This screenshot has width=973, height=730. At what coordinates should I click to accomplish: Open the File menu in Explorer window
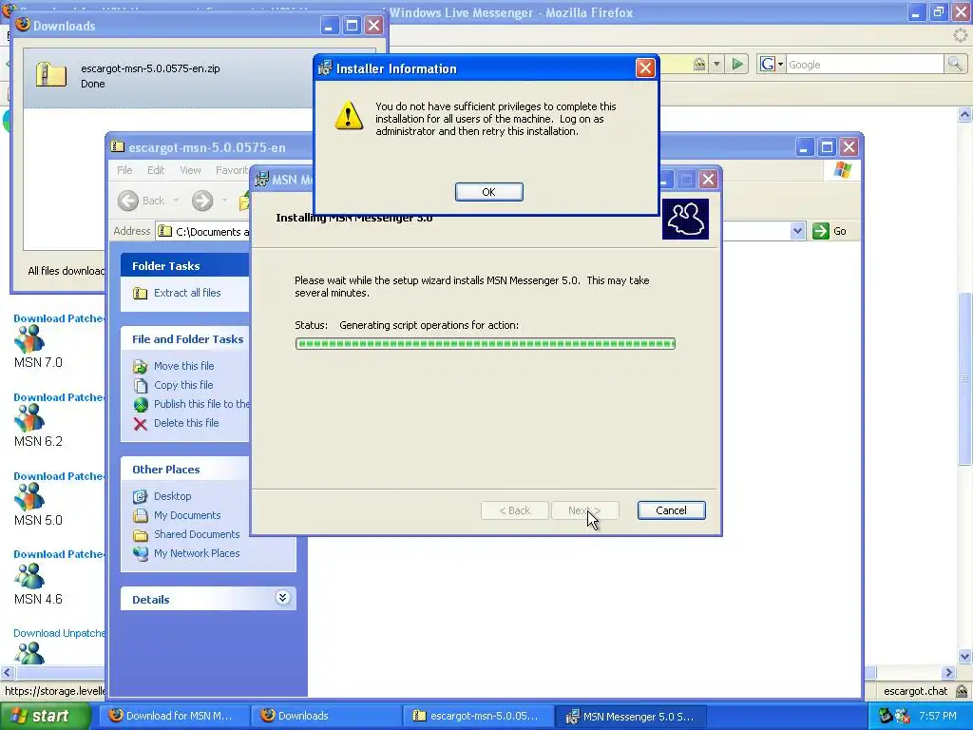(x=124, y=170)
